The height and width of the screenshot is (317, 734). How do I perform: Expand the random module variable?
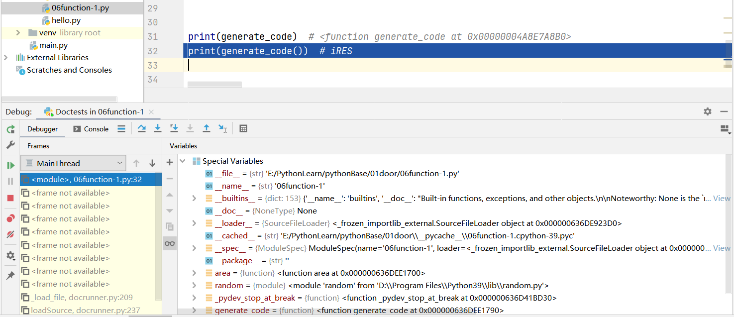pyautogui.click(x=195, y=286)
